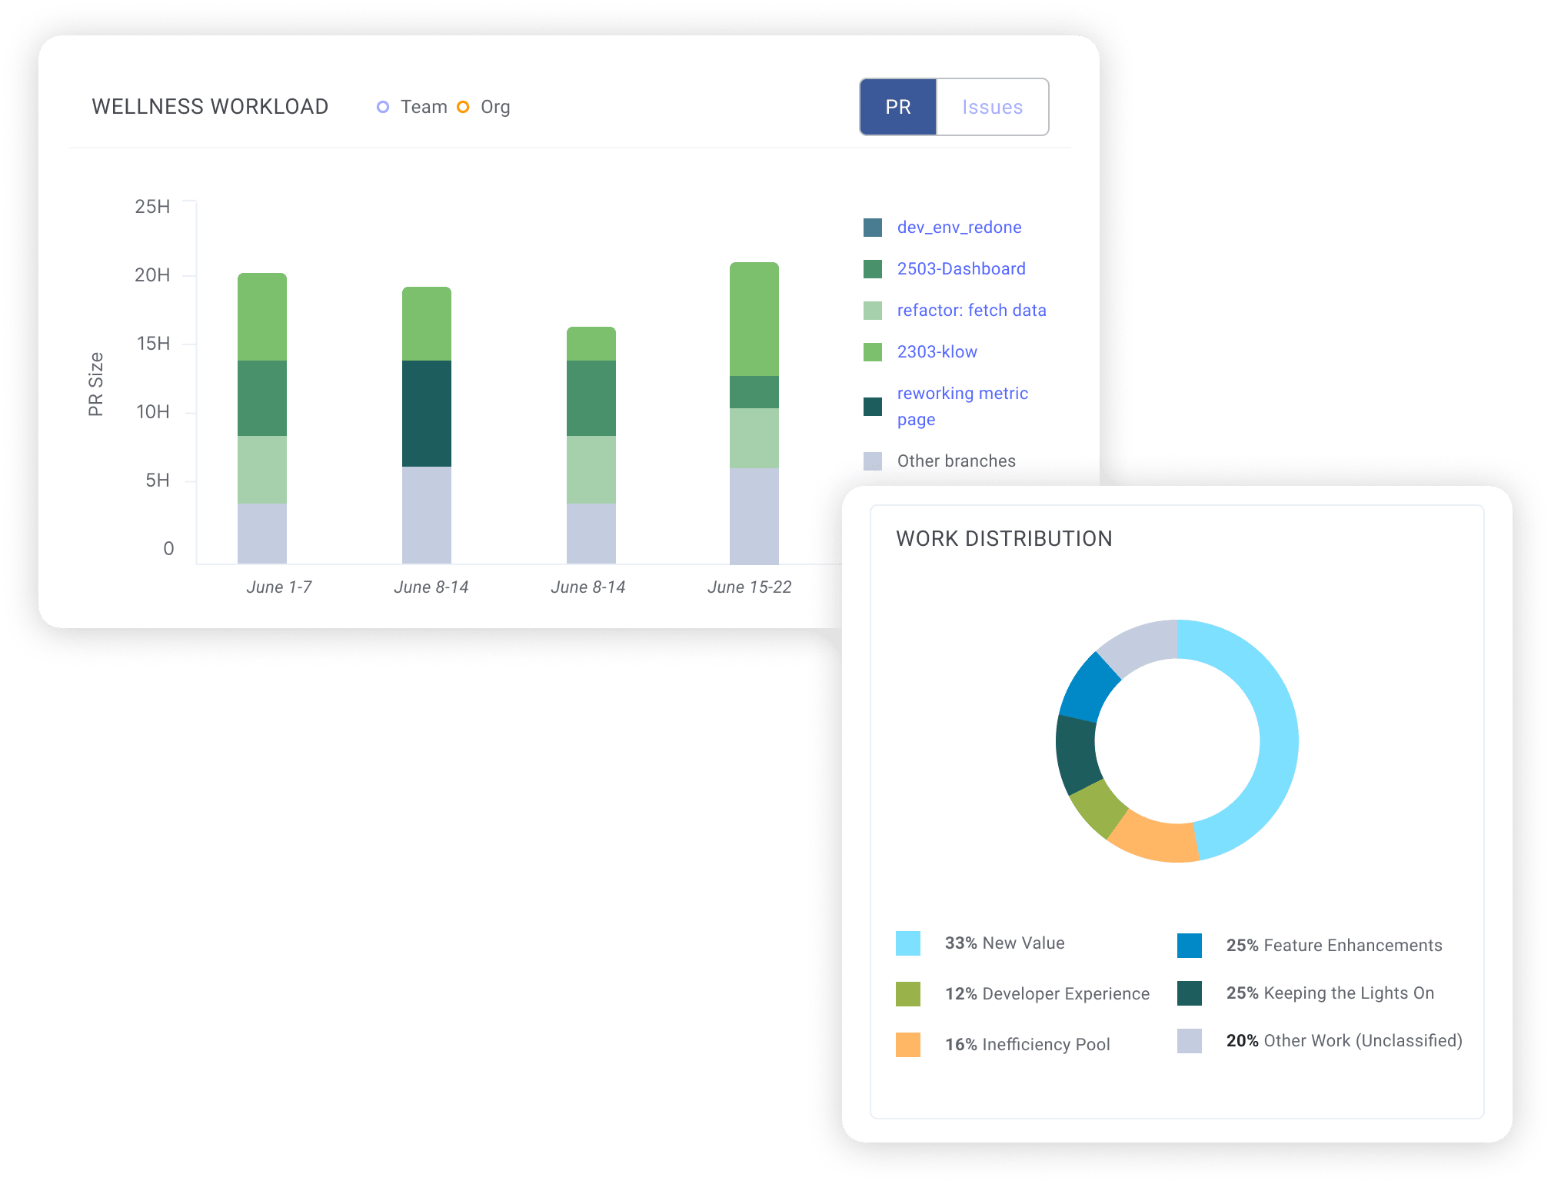Click the June 1-7 axis label
The height and width of the screenshot is (1184, 1551).
pyautogui.click(x=279, y=587)
